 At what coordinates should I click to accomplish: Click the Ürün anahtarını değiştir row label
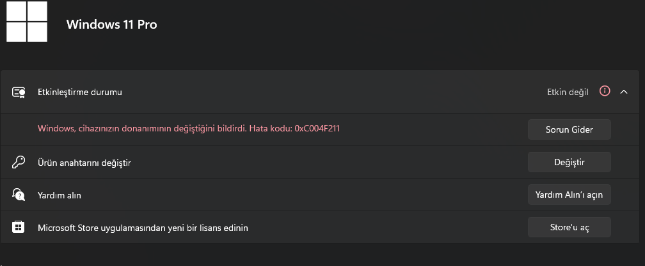tap(84, 163)
